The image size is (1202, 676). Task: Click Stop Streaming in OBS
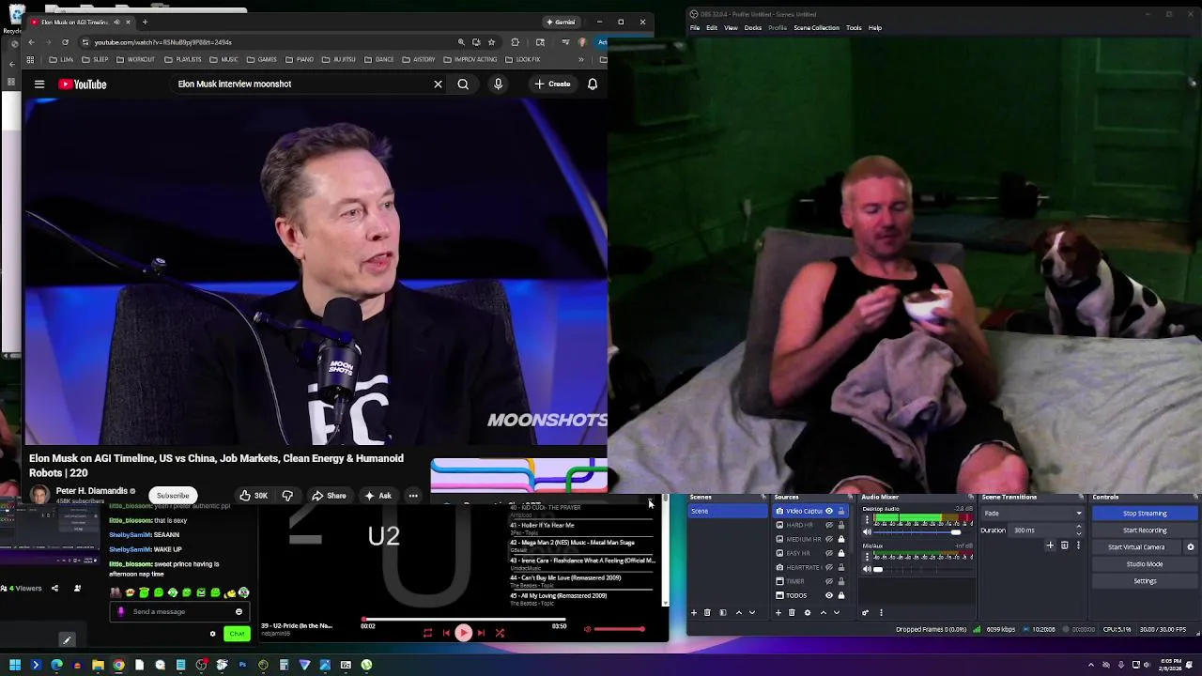1145,514
